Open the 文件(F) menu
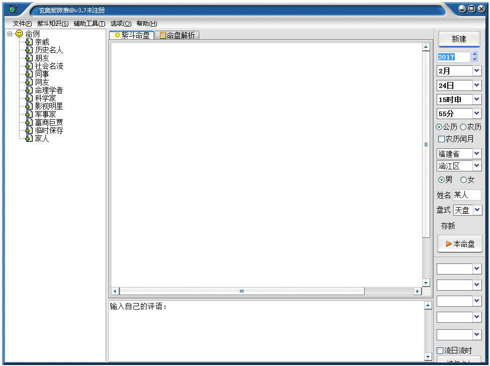490x366 pixels. click(x=22, y=24)
